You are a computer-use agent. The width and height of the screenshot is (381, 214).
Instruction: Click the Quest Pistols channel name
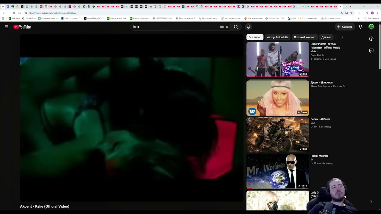[317, 55]
